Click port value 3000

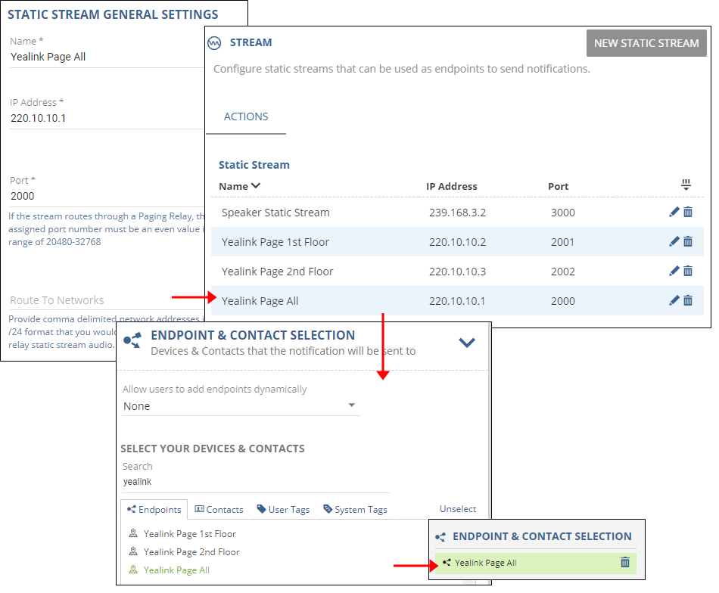tap(562, 213)
